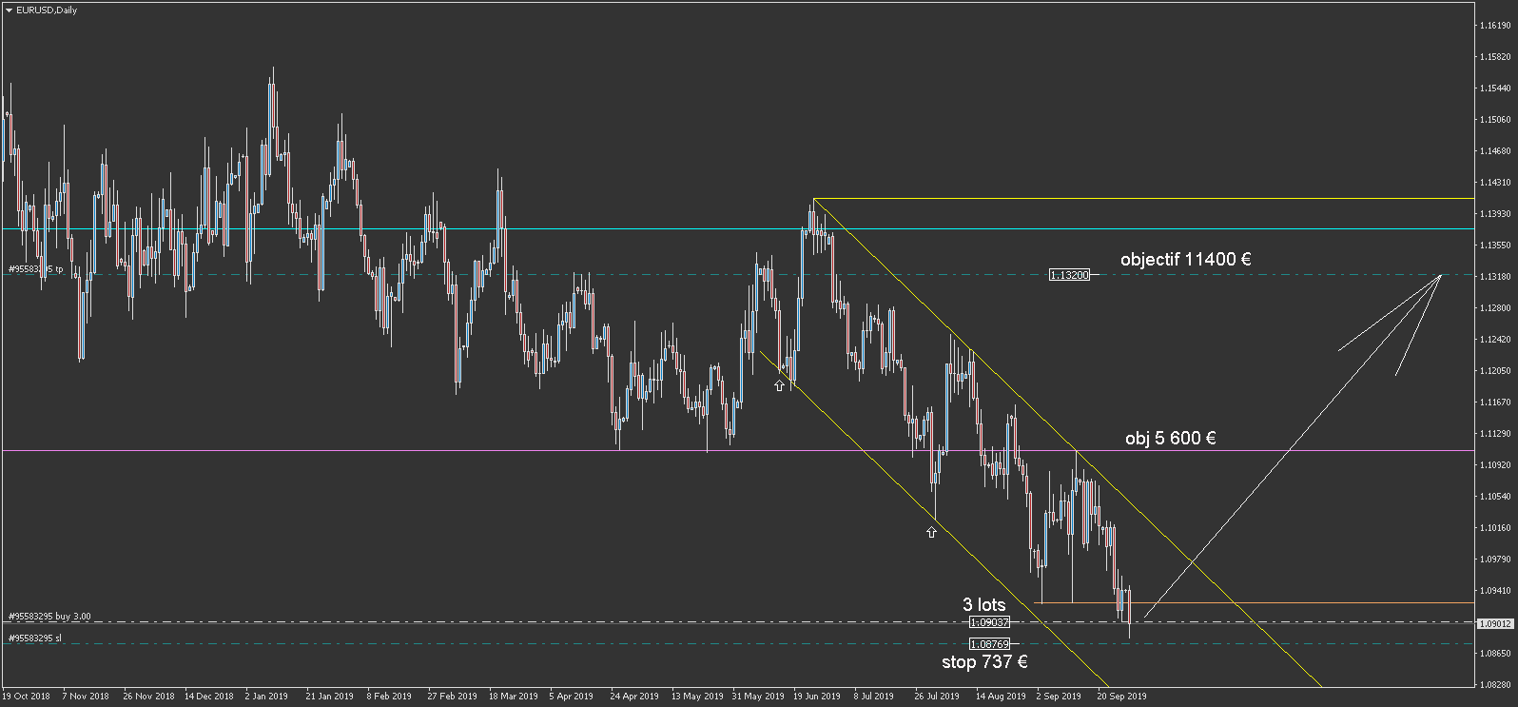Click the '20 Sep 2019' date on time axis
This screenshot has height=707, width=1518.
pyautogui.click(x=1122, y=697)
